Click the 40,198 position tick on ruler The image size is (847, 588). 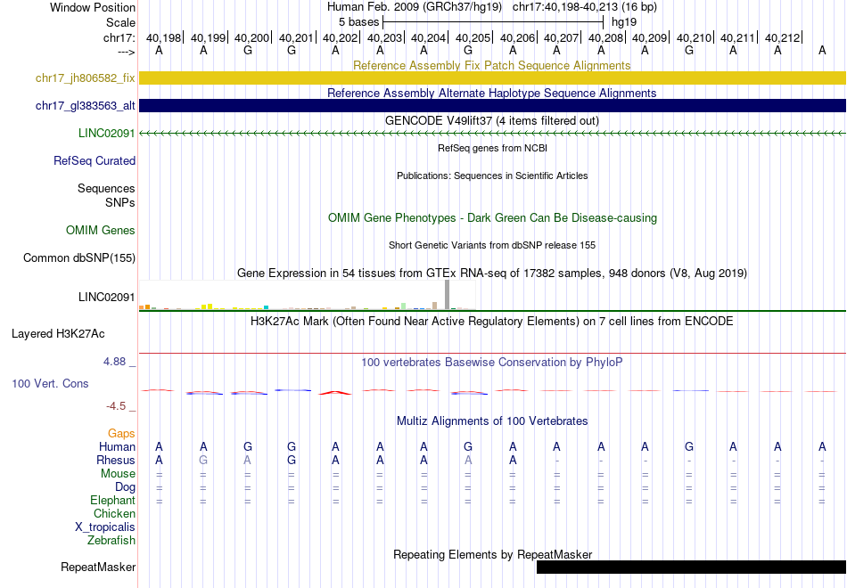coord(164,37)
